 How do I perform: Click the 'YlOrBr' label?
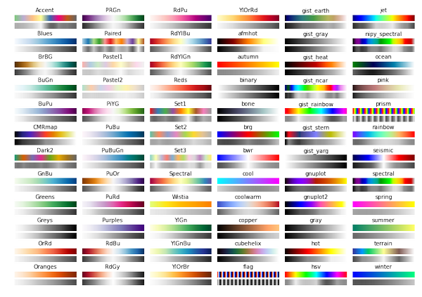click(x=181, y=267)
